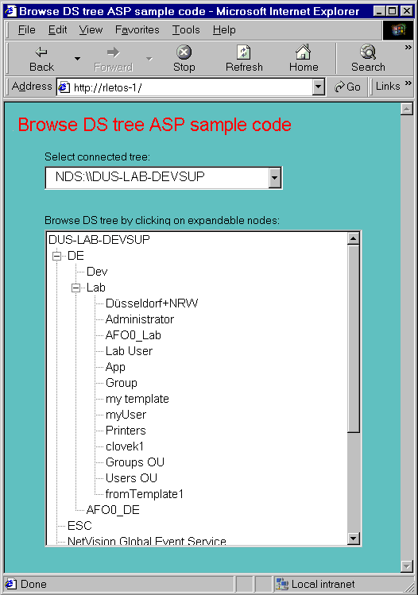Click the Back arrow toolbar icon
Image resolution: width=418 pixels, height=595 pixels.
click(x=41, y=52)
